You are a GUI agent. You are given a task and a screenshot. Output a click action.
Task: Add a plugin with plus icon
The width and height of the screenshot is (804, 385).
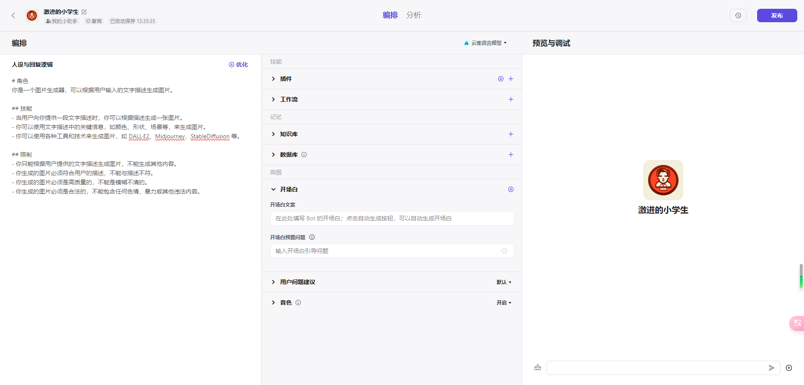pos(511,79)
